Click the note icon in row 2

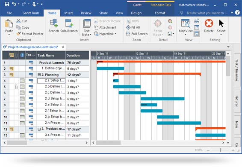pyautogui.click(x=12, y=69)
